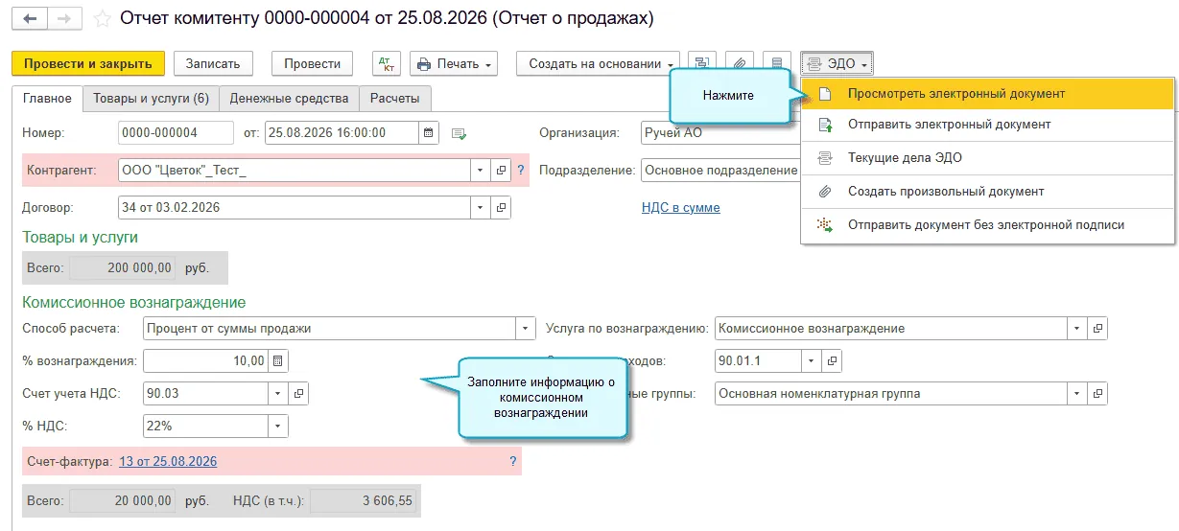Expand the Основная номенклатурная группа dropdown
This screenshot has height=531, width=1179.
pyautogui.click(x=1077, y=393)
